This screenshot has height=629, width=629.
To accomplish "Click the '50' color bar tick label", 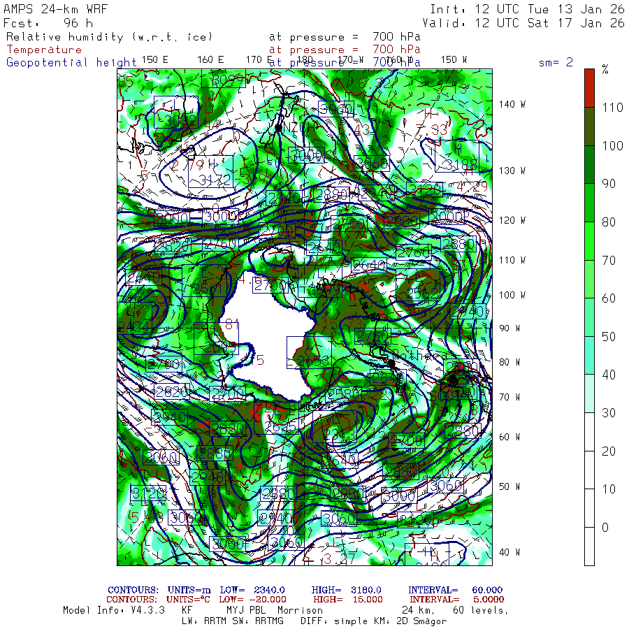I will coord(609,337).
